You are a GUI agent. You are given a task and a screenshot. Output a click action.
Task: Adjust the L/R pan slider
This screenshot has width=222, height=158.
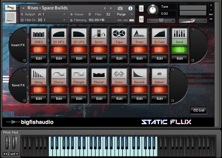click(161, 21)
